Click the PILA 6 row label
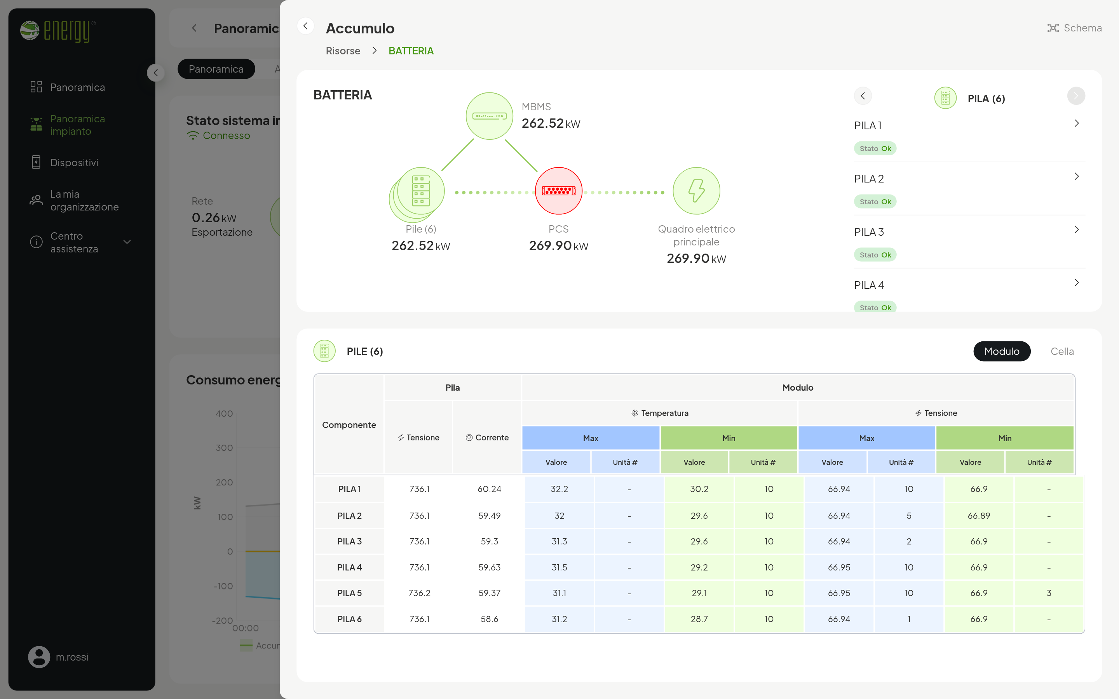 tap(349, 619)
